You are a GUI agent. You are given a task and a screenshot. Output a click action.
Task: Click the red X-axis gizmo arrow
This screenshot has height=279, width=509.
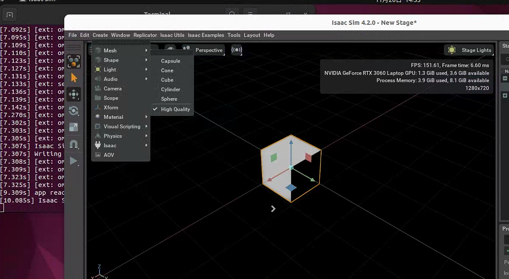pos(270,180)
